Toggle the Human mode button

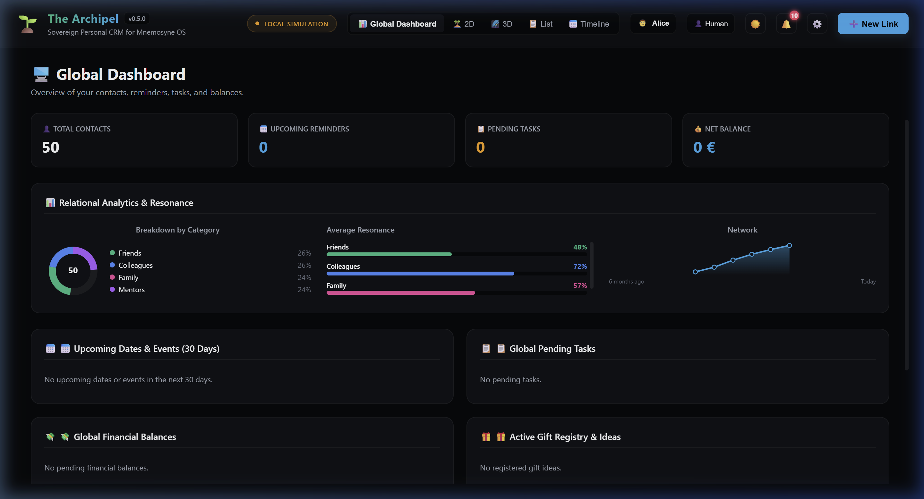tap(711, 24)
